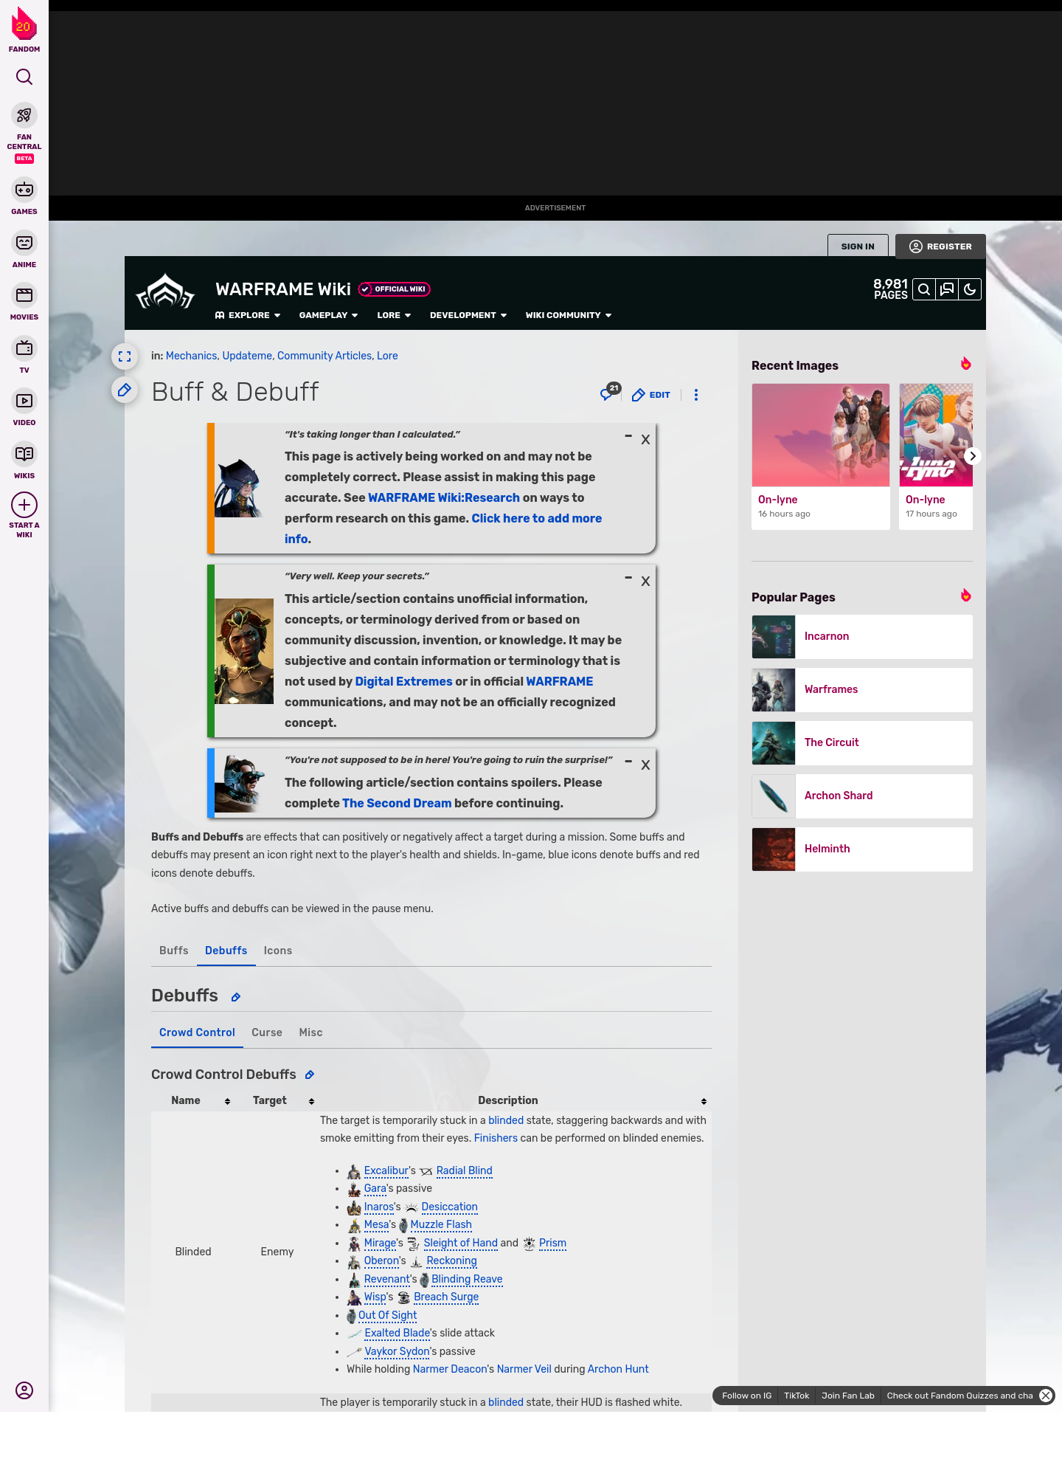Open the Games section icon

24,190
